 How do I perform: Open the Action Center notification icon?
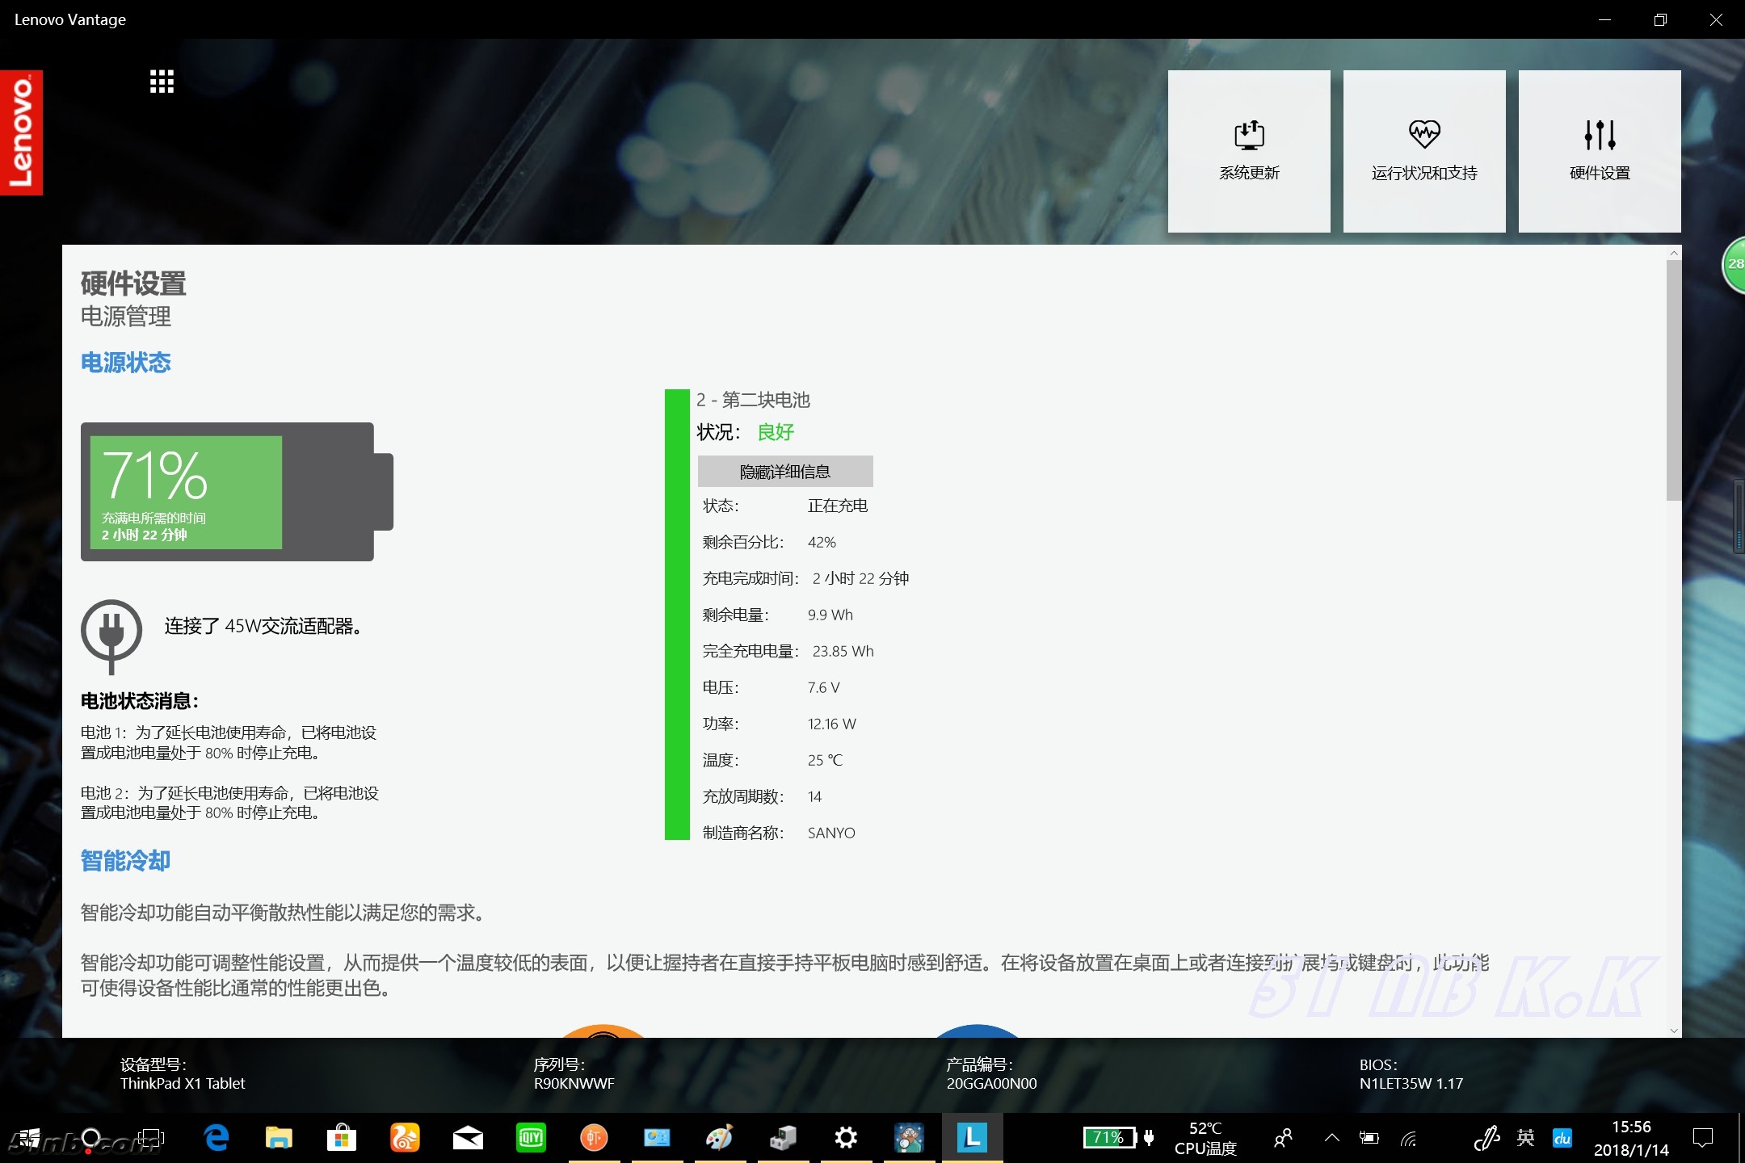(1703, 1138)
